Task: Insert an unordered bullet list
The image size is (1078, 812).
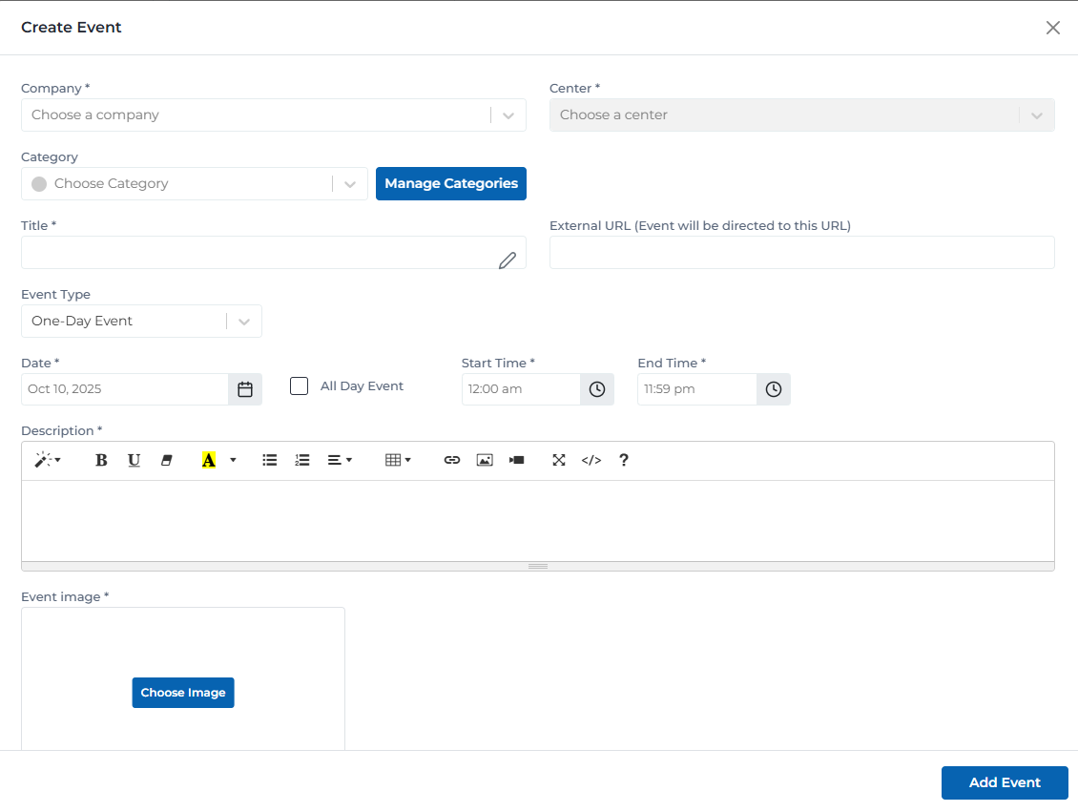Action: pos(269,460)
